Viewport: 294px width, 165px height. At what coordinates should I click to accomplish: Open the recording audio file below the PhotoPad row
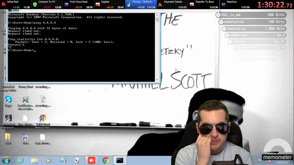click(43, 101)
